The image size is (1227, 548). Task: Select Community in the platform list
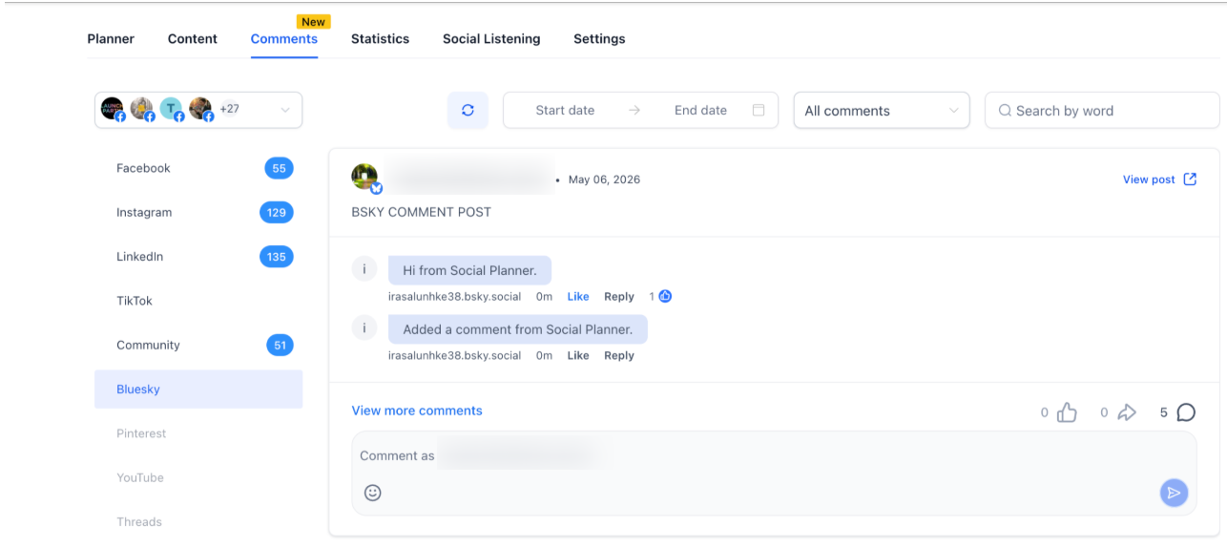click(x=198, y=345)
